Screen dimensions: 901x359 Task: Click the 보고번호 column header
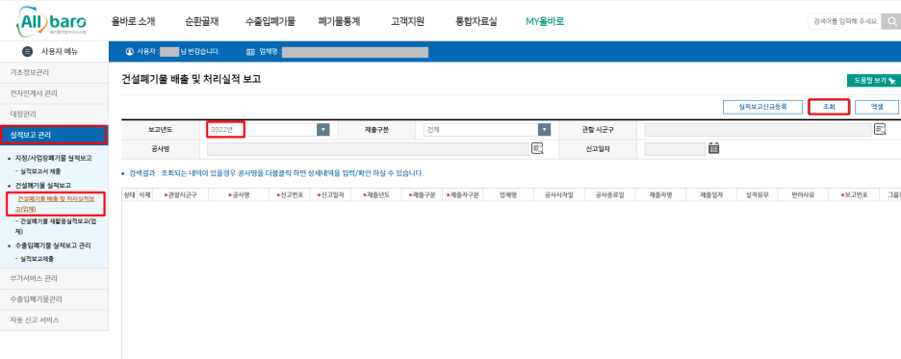[x=854, y=195]
